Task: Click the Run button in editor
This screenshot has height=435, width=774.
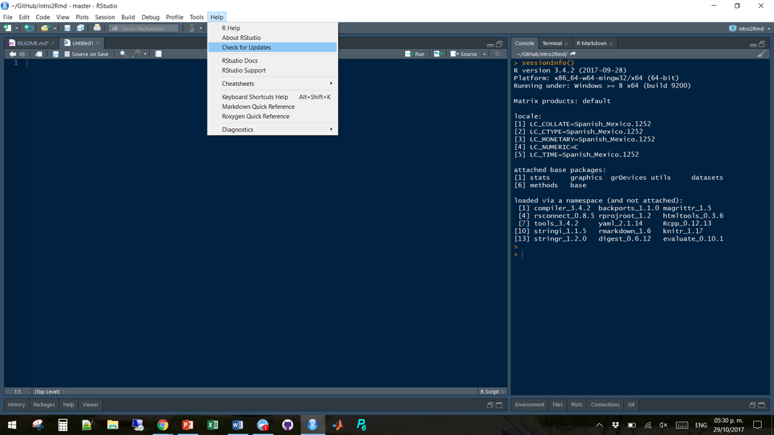Action: pyautogui.click(x=415, y=54)
